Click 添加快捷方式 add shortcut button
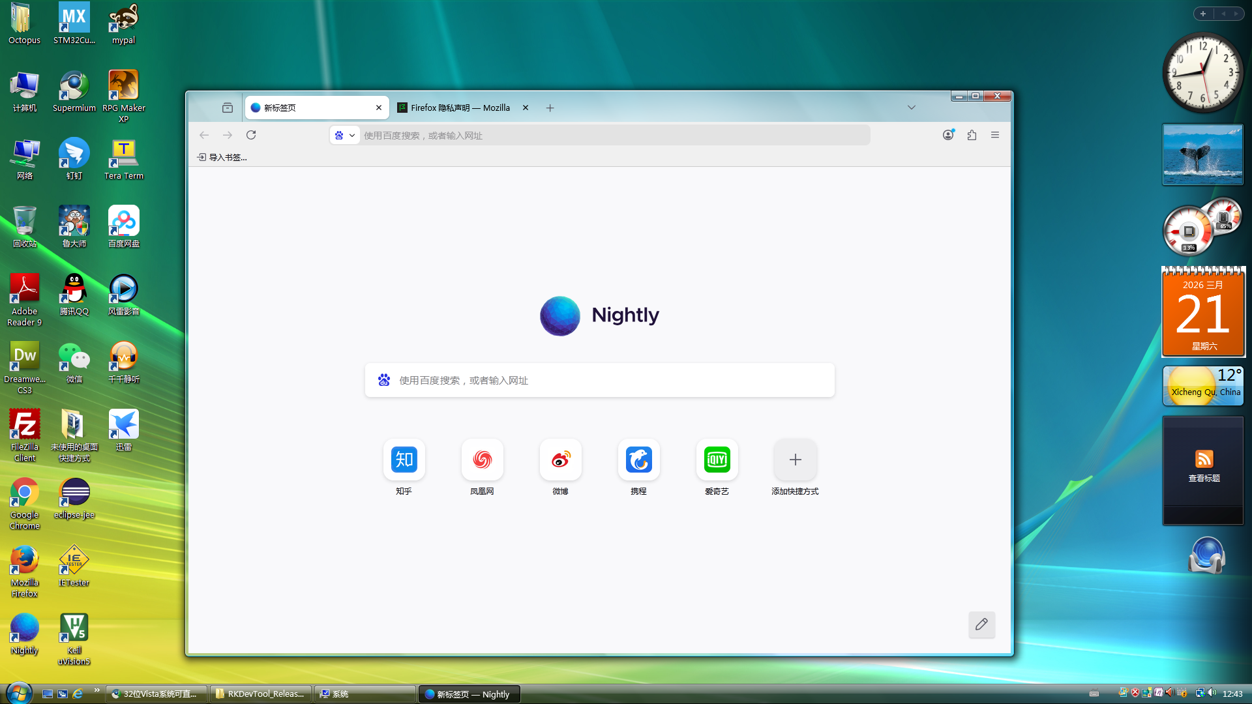1252x704 pixels. point(795,460)
